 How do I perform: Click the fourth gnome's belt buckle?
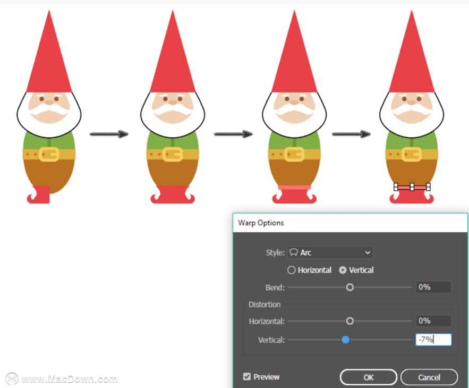(412, 155)
